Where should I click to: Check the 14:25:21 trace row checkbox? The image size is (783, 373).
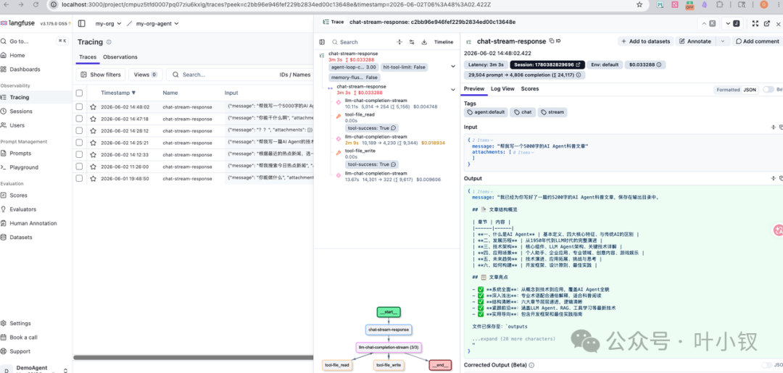pos(80,143)
